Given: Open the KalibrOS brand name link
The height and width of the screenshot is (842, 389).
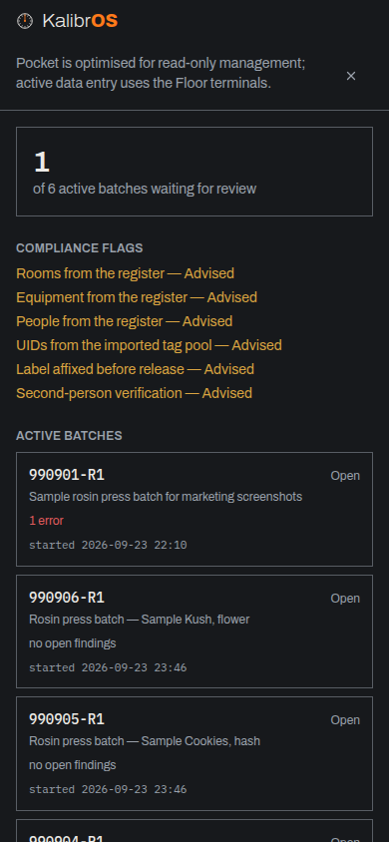Looking at the screenshot, I should tap(80, 21).
